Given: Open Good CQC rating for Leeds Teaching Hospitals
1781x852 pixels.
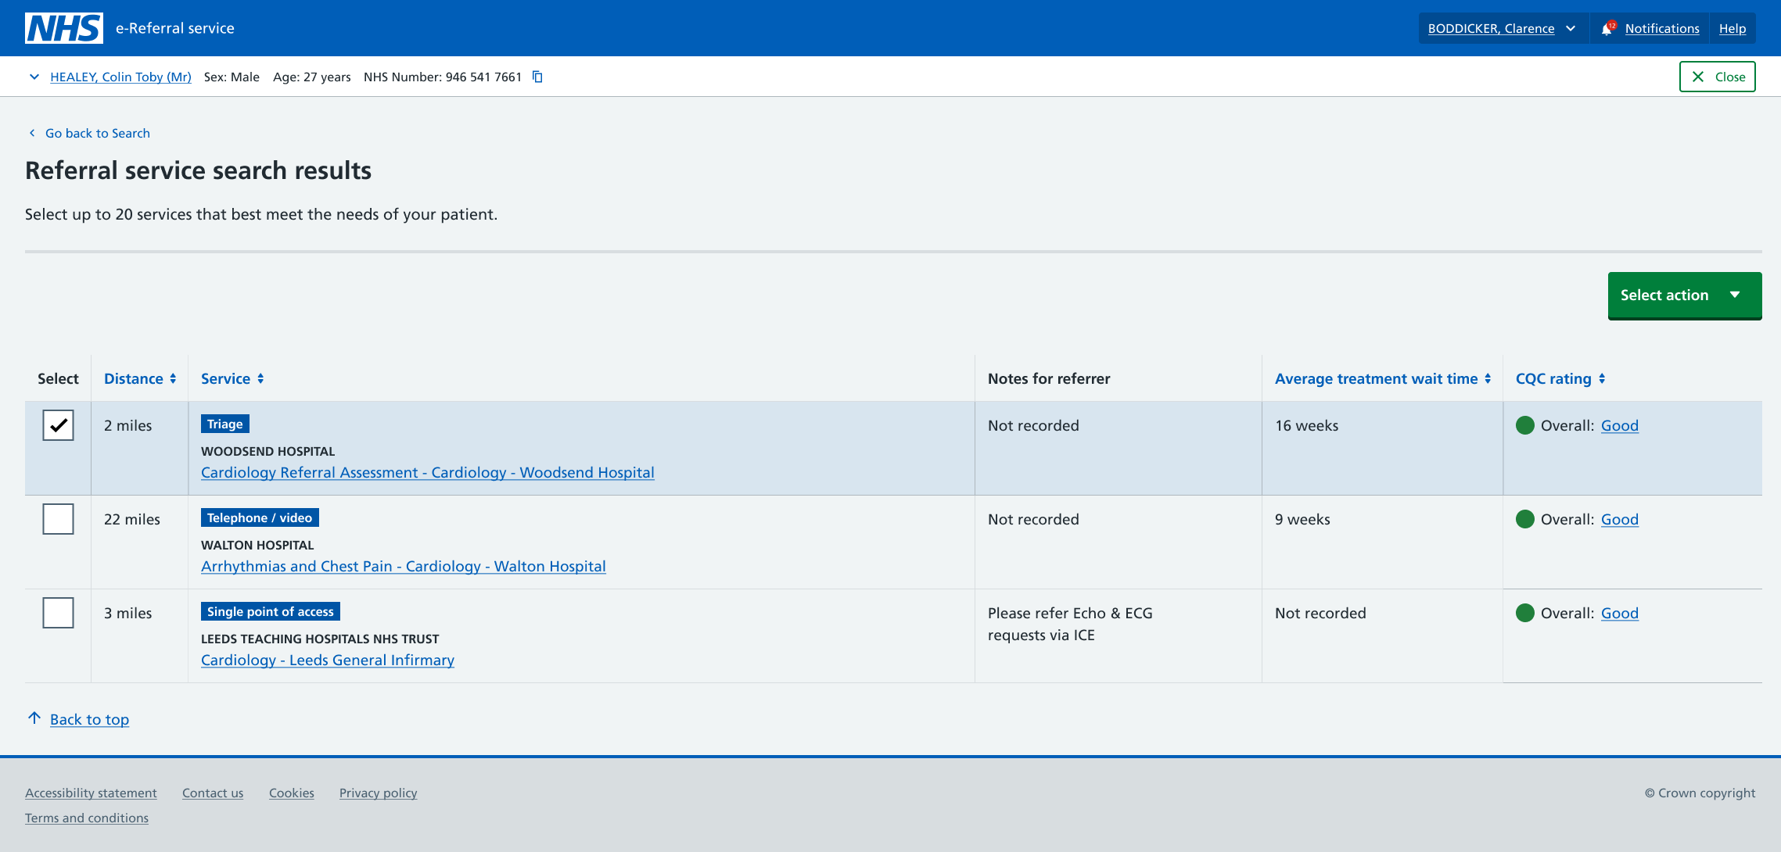Looking at the screenshot, I should click(1620, 613).
